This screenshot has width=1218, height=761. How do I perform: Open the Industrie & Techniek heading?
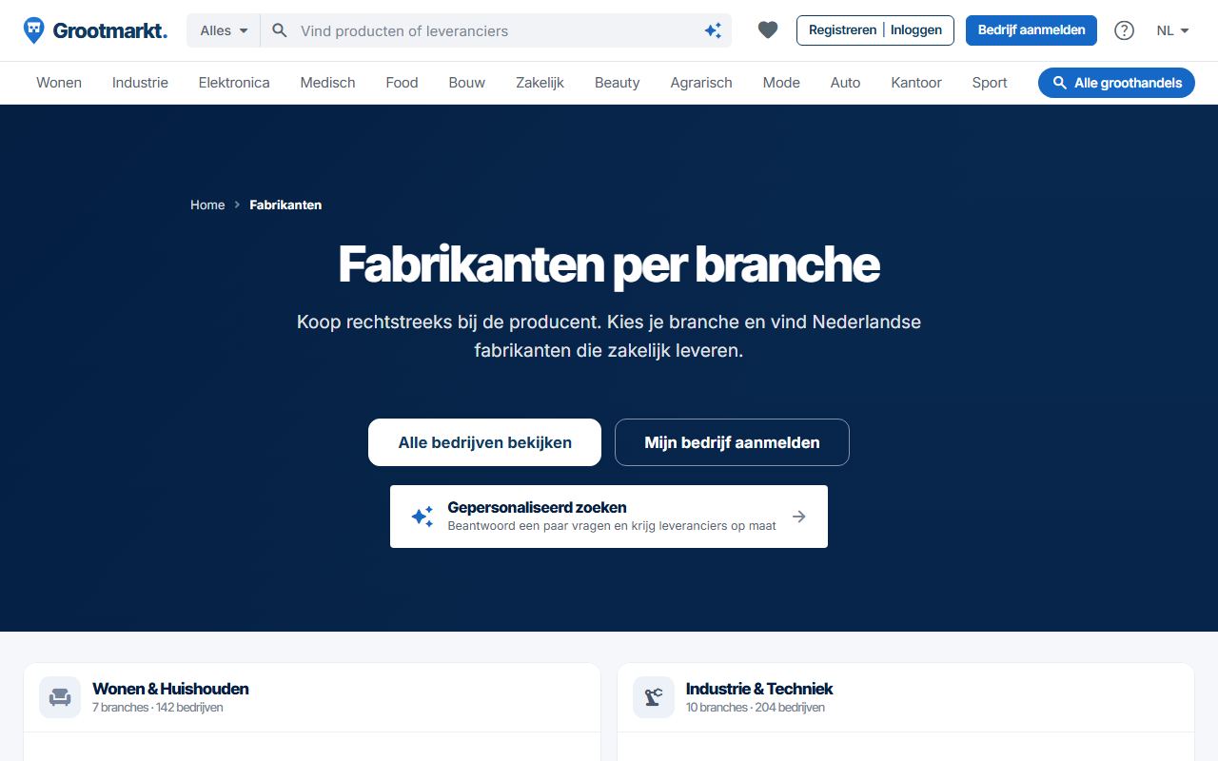coord(759,689)
